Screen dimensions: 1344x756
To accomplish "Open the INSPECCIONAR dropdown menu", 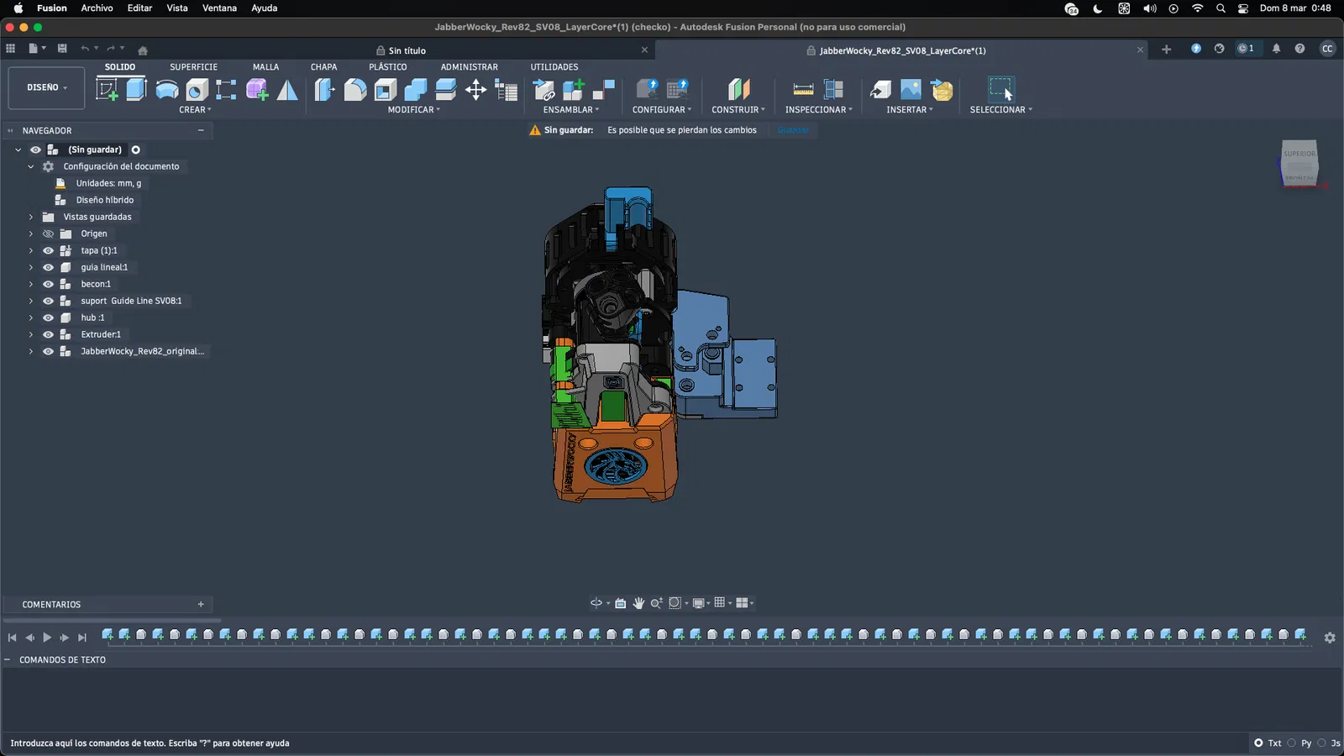I will click(819, 110).
